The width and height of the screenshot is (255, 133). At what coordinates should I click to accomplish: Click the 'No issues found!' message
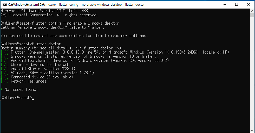coord(21,90)
